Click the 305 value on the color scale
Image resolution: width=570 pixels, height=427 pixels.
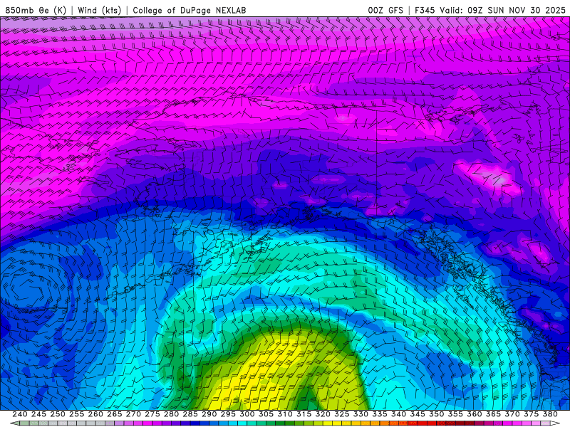(266, 414)
